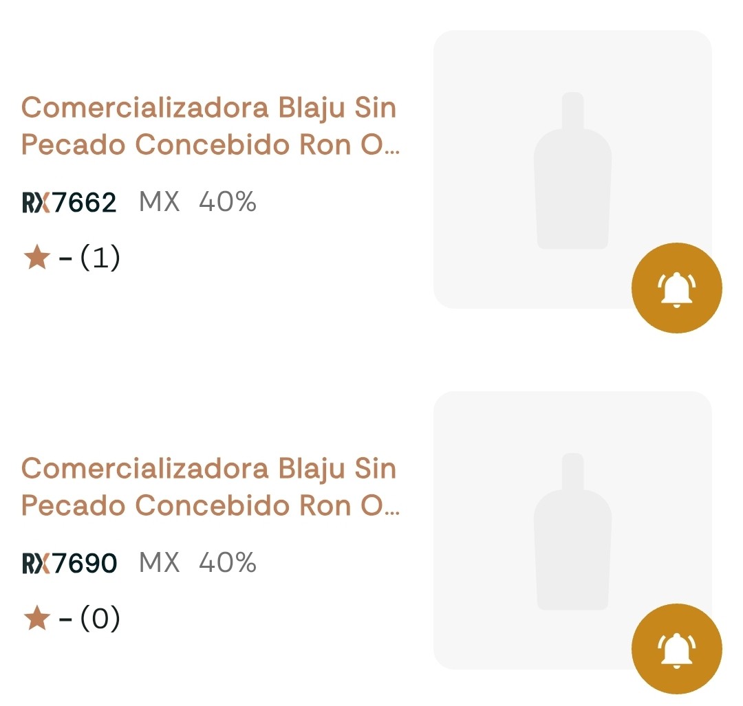This screenshot has width=743, height=706.
Task: Click the rating dash next to (1)
Action: (x=66, y=260)
